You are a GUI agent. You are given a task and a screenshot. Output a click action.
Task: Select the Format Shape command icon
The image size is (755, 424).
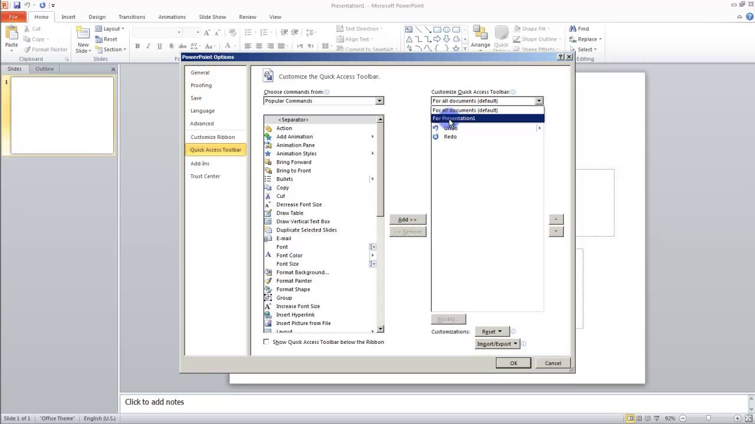pyautogui.click(x=268, y=289)
